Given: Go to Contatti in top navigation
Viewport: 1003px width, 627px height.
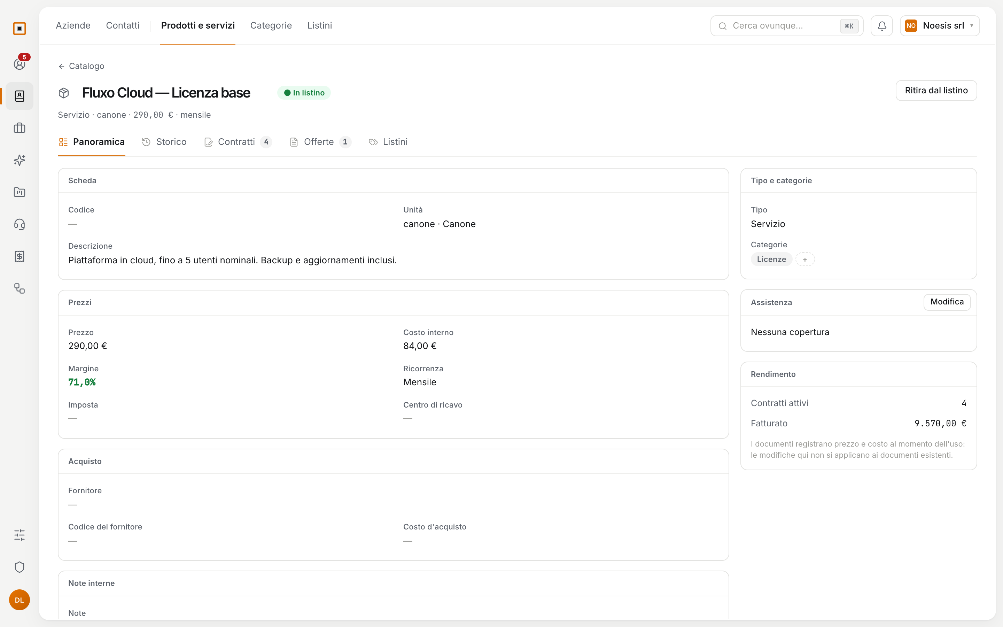Looking at the screenshot, I should tap(123, 25).
